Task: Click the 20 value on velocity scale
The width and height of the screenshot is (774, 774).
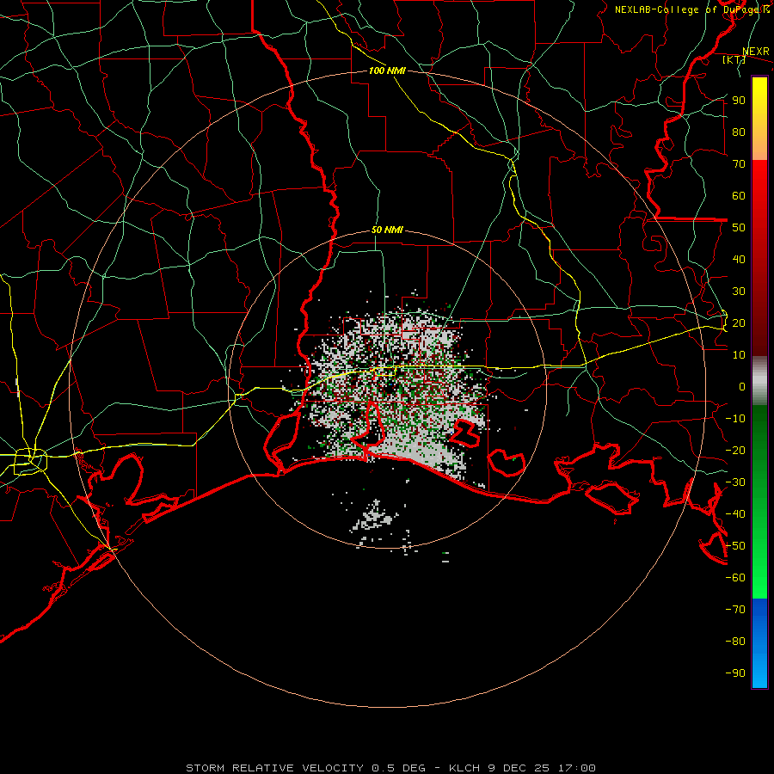Action: tap(739, 323)
